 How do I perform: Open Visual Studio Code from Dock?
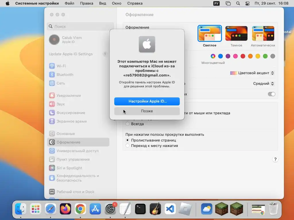[x=170, y=209]
